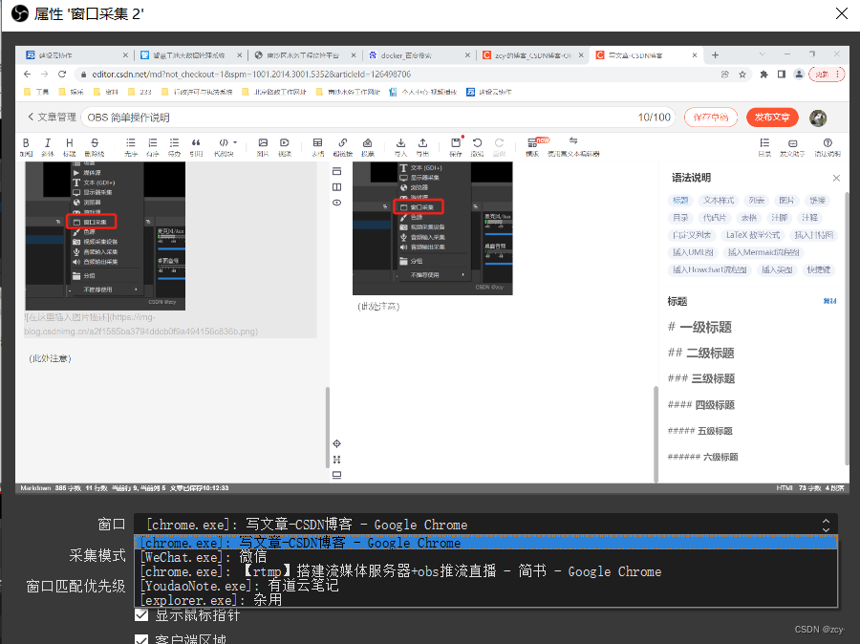The height and width of the screenshot is (644, 860).
Task: Click the 插入UML图 tag
Action: click(x=693, y=252)
